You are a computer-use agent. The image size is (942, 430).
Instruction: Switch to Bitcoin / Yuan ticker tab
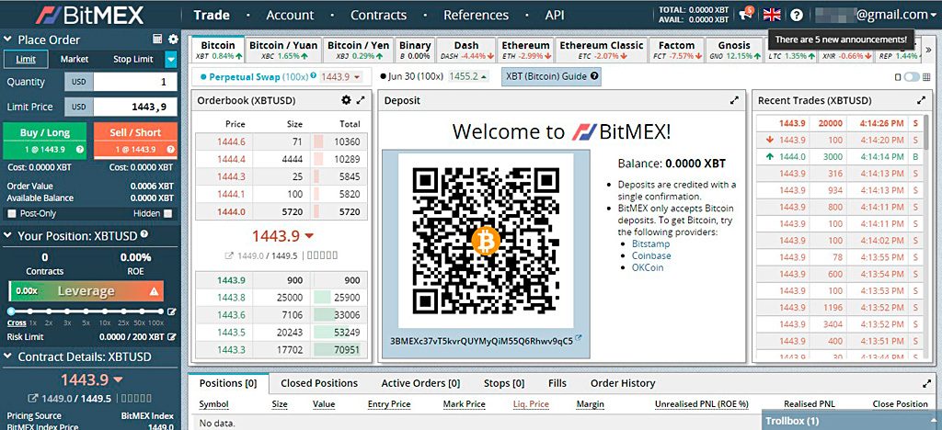[x=283, y=50]
